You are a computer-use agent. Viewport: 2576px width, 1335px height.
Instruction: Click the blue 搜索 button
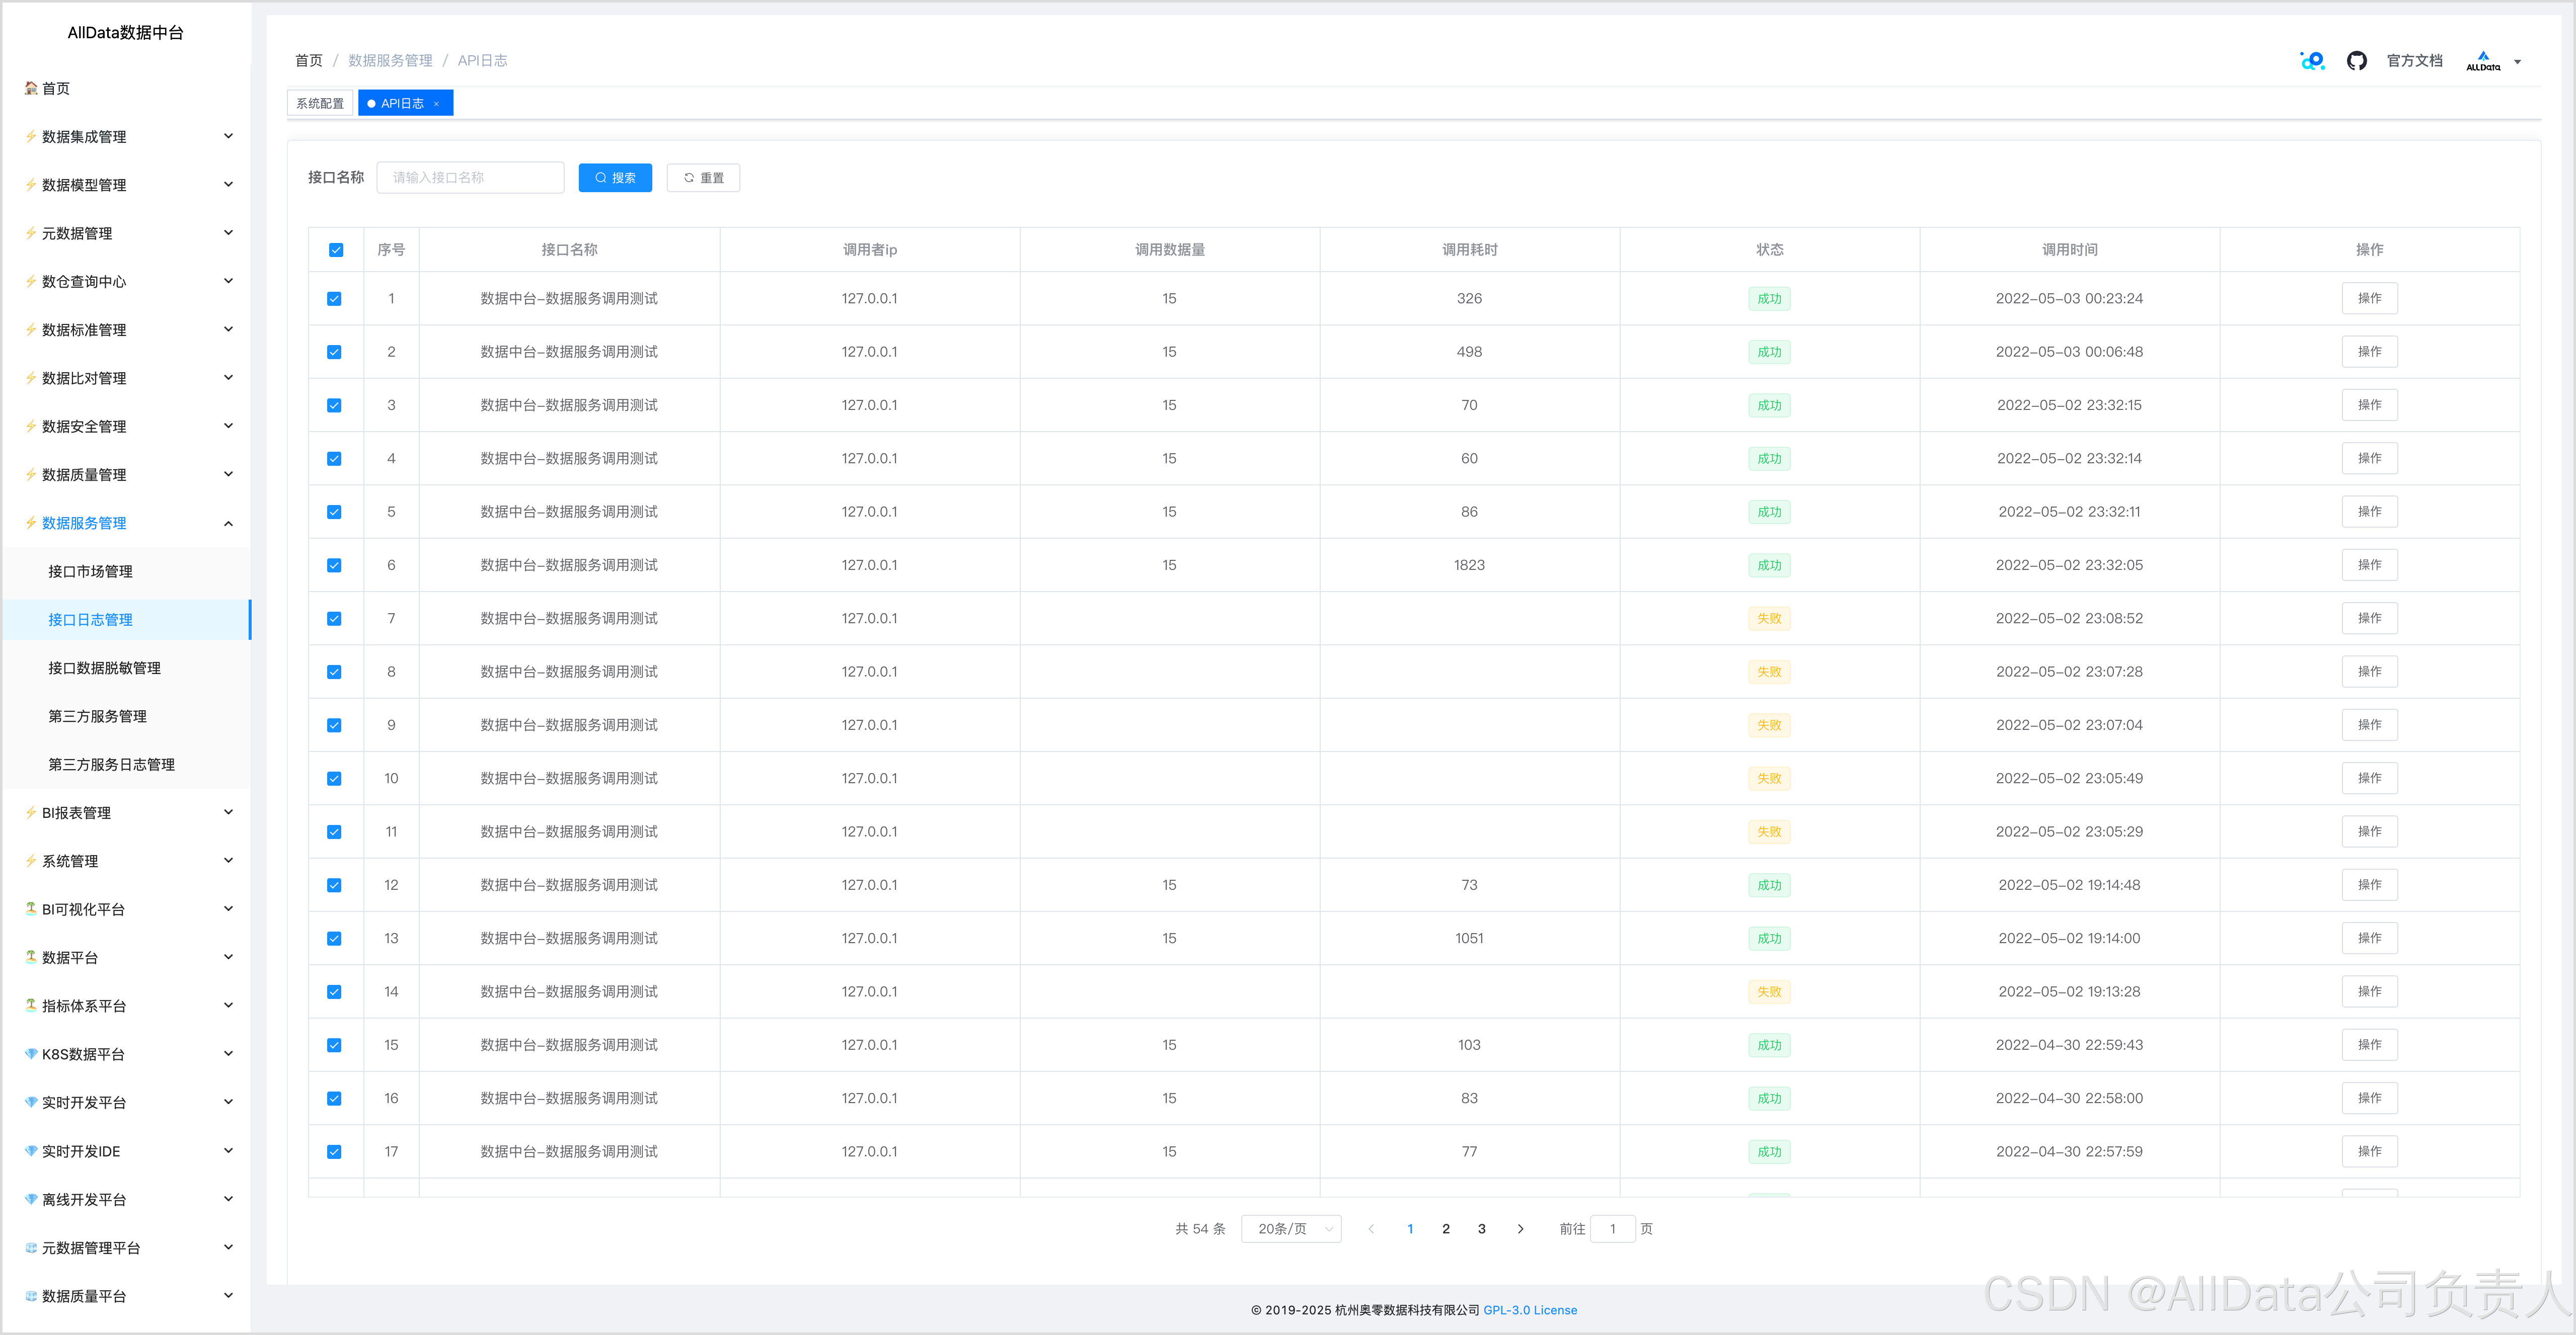pos(615,178)
